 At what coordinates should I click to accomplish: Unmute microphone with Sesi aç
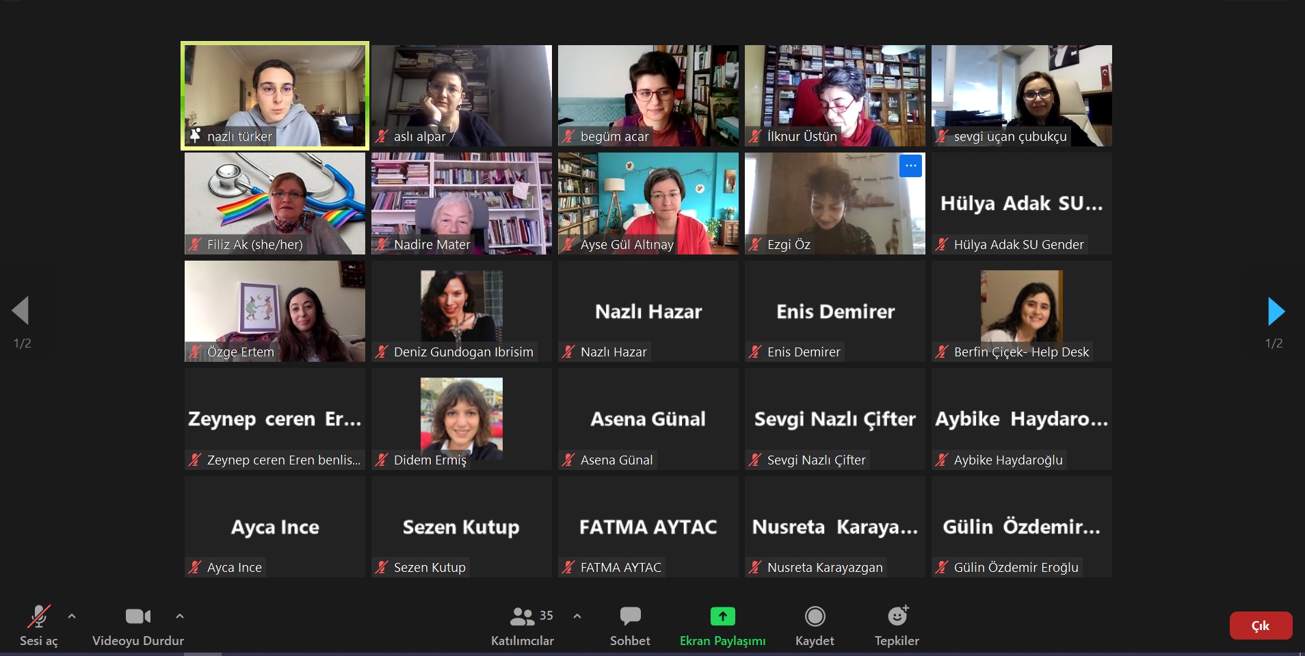39,625
